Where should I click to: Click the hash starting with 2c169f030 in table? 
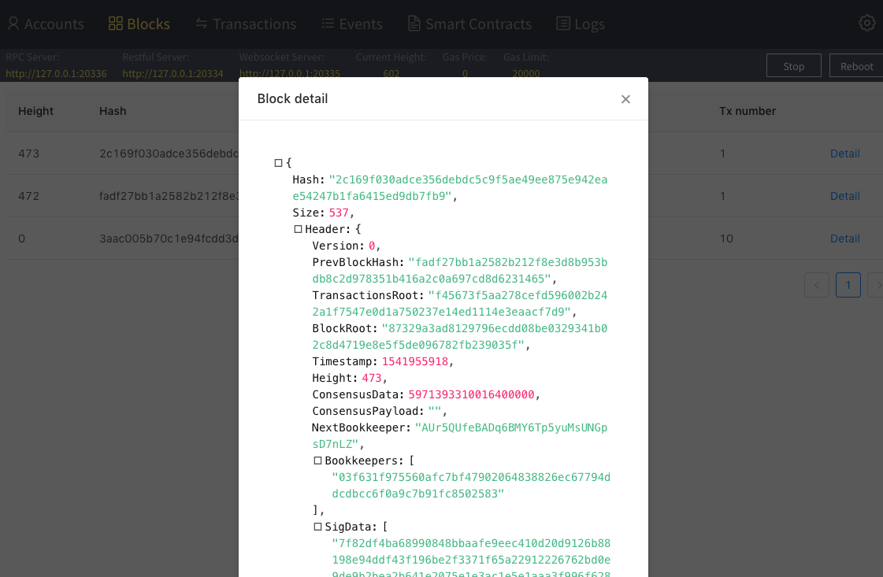(x=169, y=153)
